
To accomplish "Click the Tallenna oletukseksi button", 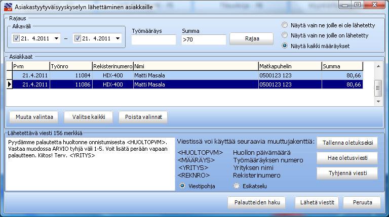I will [x=347, y=143].
